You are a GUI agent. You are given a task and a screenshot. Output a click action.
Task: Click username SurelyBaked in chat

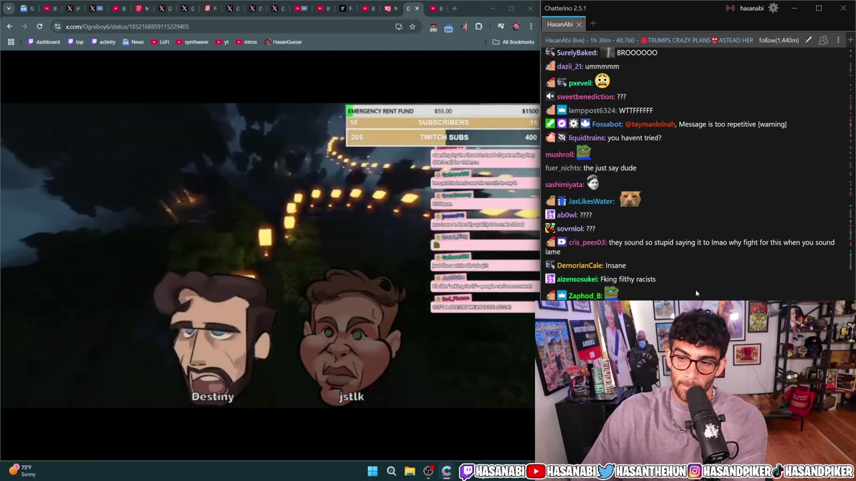pos(577,52)
